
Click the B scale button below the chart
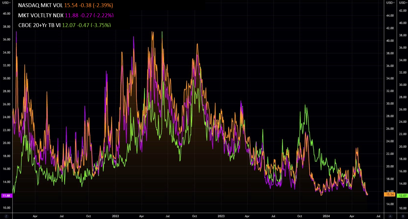403,216
